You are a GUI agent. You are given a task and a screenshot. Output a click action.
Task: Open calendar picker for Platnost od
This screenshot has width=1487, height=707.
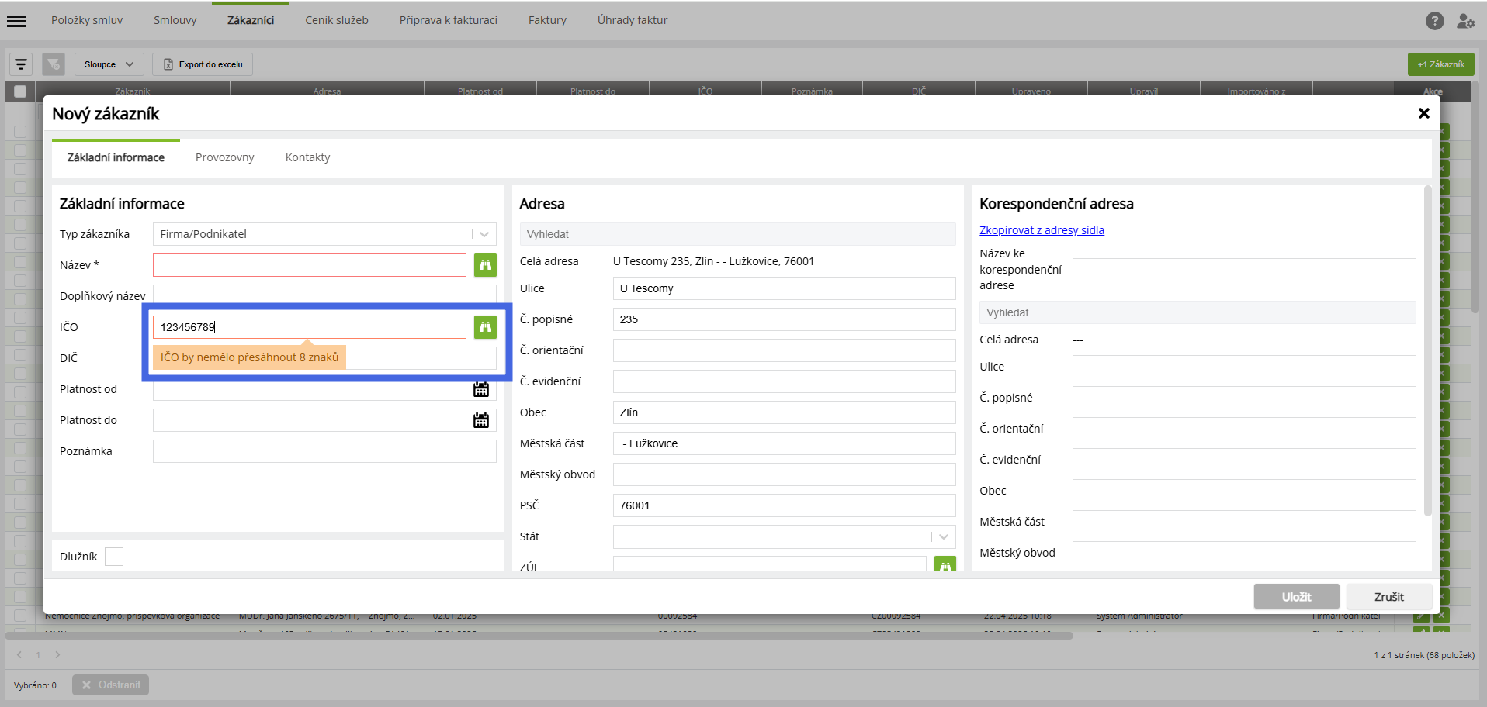pos(481,389)
